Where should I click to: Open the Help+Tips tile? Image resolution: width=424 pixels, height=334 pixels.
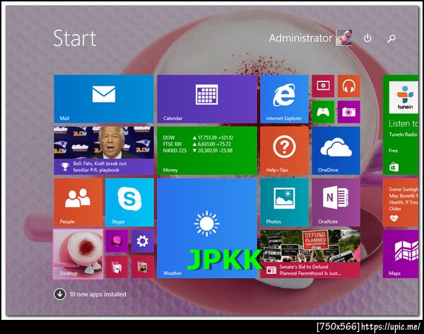pyautogui.click(x=284, y=151)
